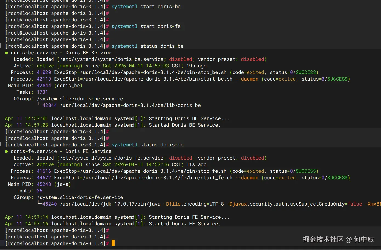381x250 pixels.
Task: Click the FE Main PID value 45240
Action: [44, 184]
